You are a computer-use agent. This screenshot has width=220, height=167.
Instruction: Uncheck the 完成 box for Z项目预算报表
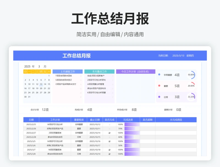[x=109, y=133]
